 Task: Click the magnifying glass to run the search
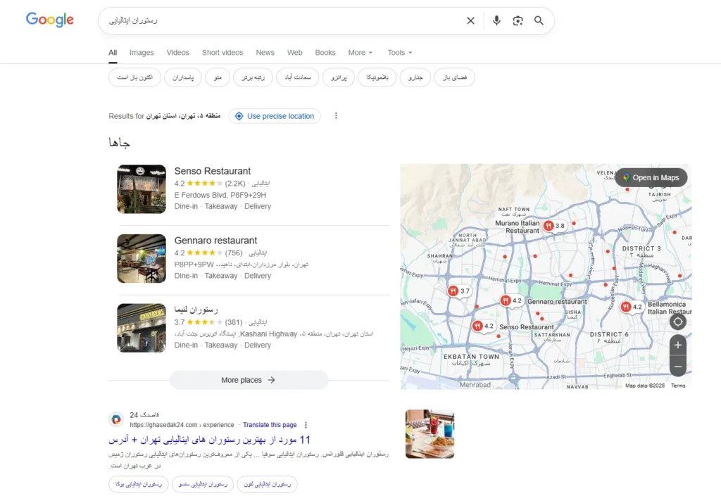(539, 20)
